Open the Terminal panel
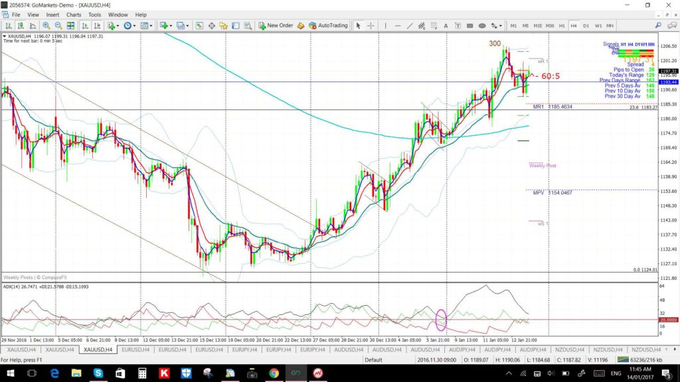 tap(236, 26)
